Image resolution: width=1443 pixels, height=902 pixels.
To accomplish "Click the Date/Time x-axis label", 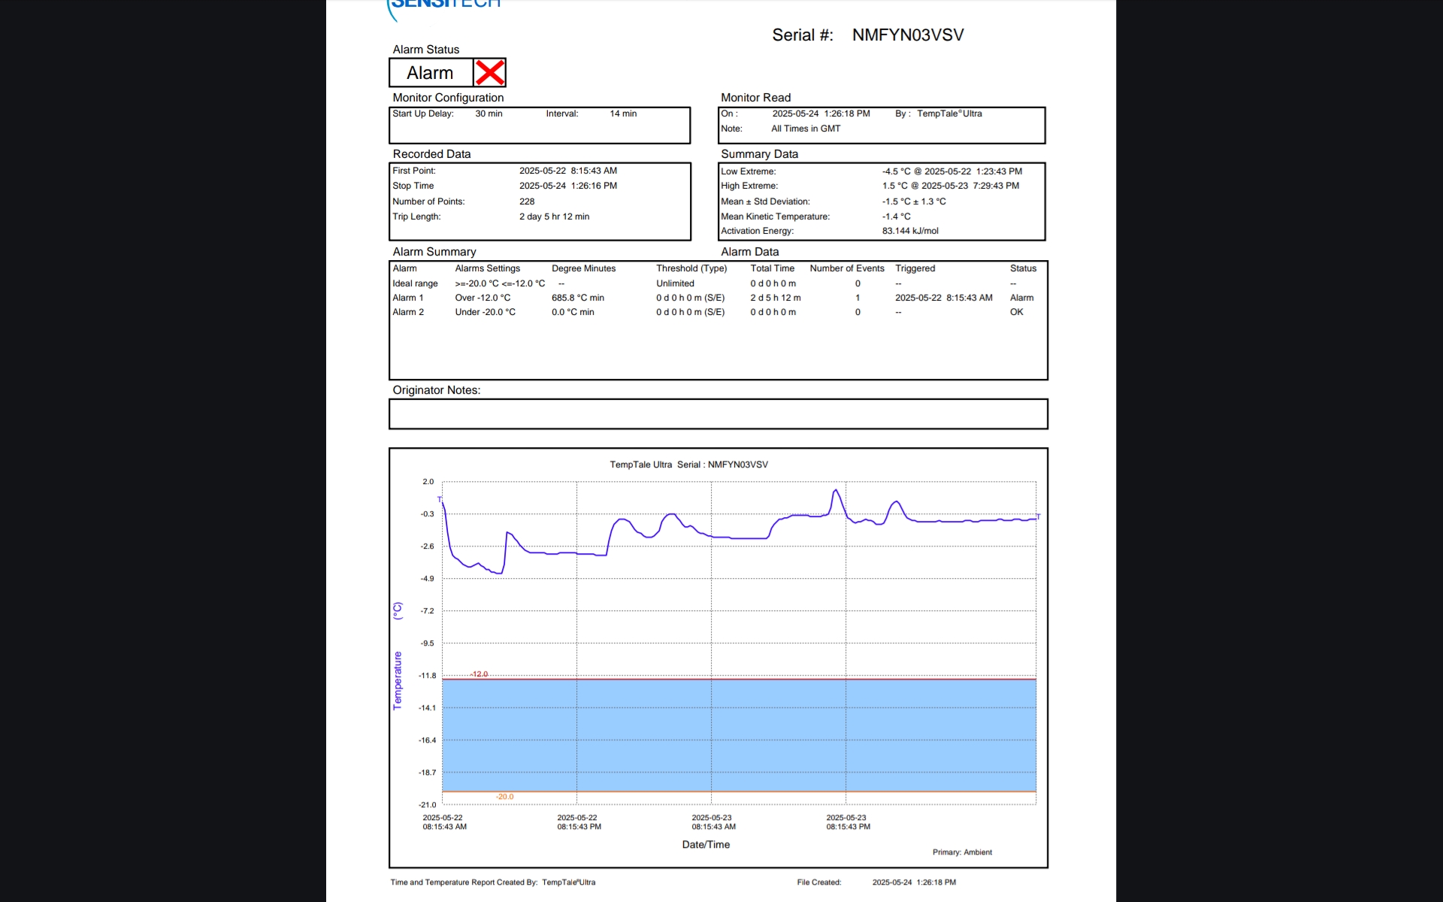I will tap(706, 845).
